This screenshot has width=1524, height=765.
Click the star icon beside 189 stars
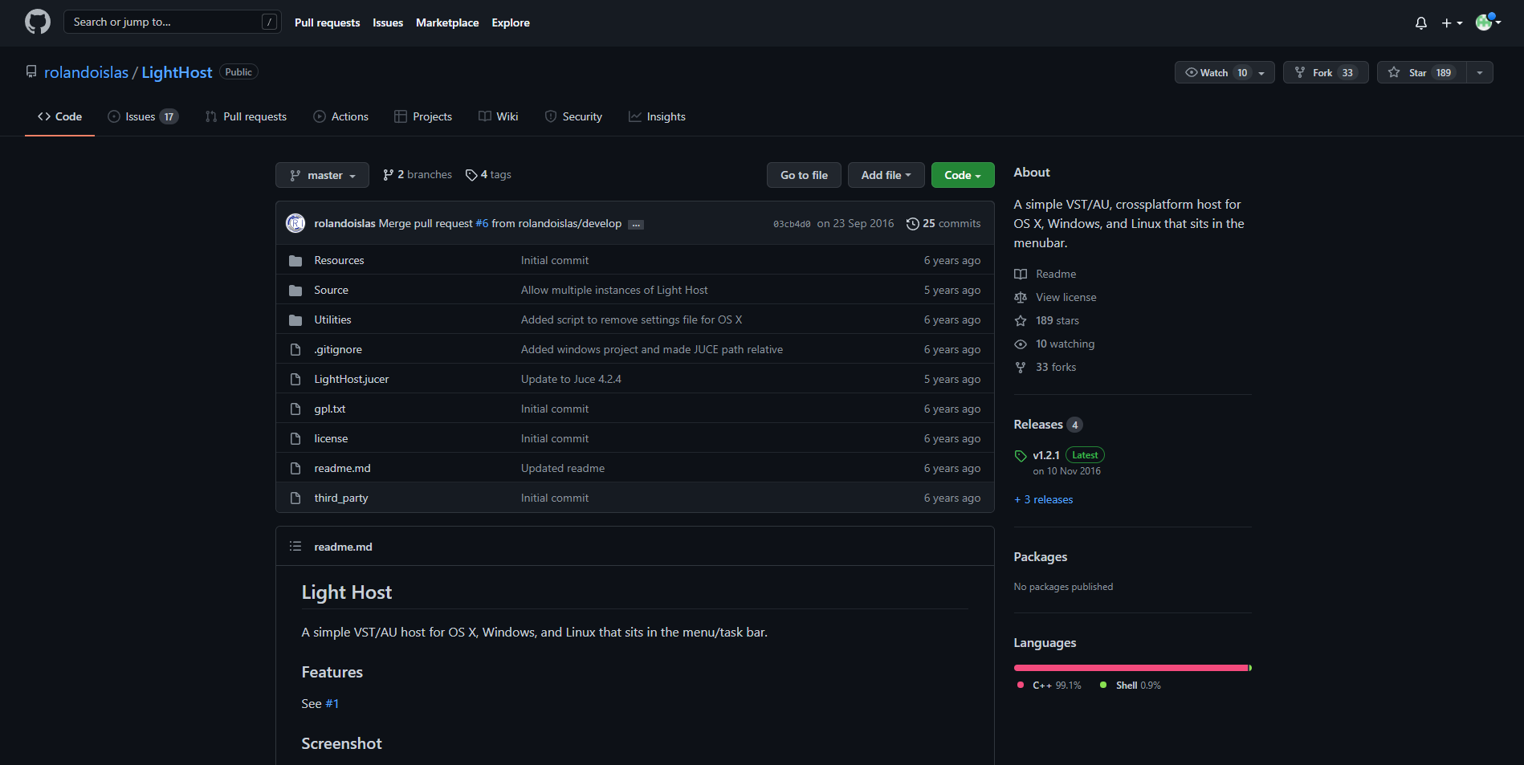click(x=1021, y=320)
